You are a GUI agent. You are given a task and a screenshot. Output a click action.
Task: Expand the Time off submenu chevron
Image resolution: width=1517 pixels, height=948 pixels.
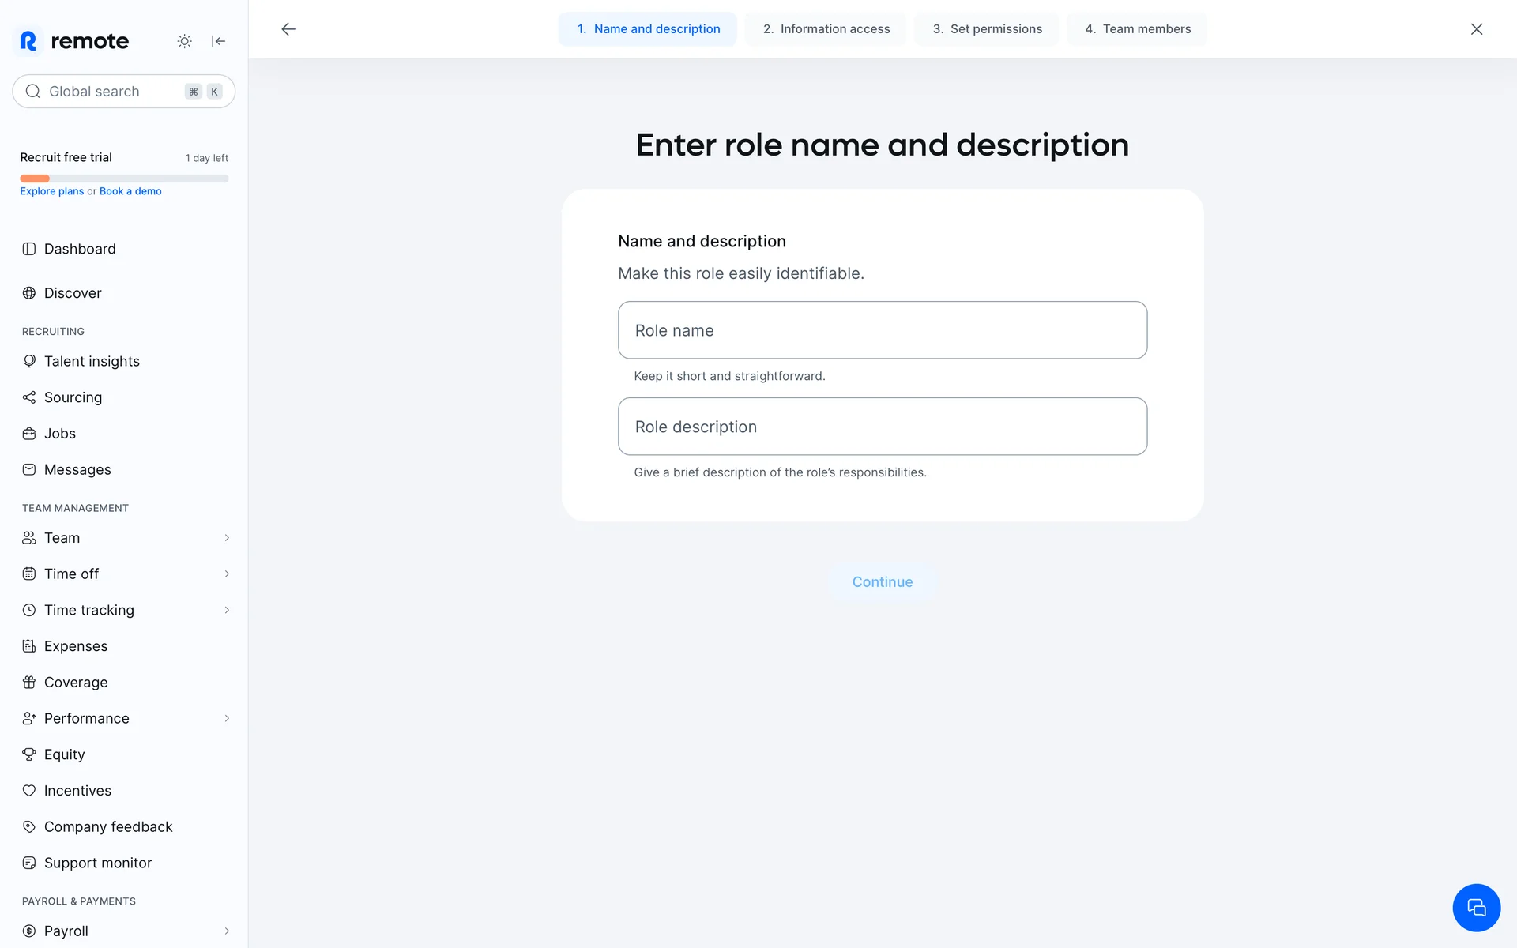[x=227, y=574]
